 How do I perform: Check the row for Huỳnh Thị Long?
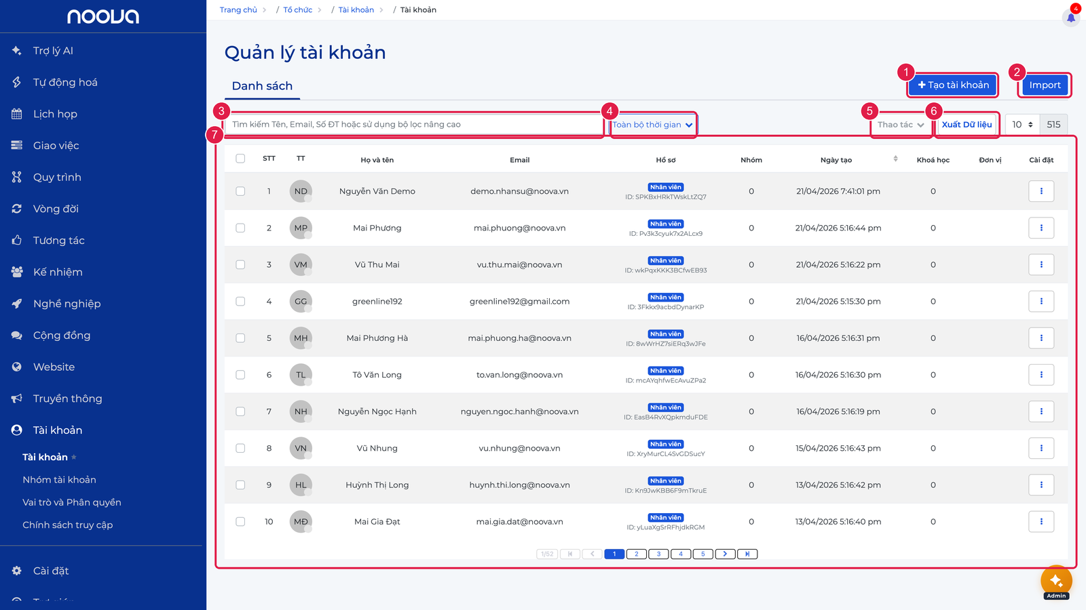(x=240, y=485)
